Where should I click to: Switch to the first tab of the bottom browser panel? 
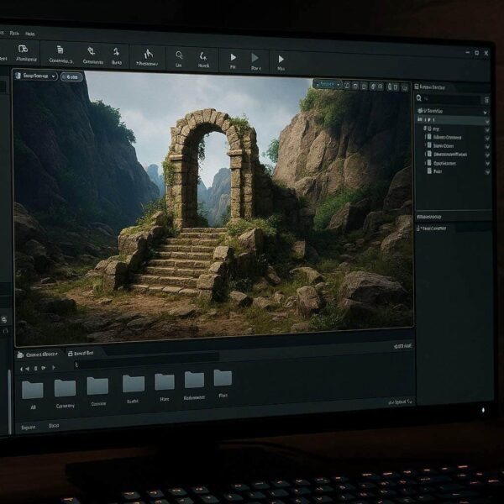38,354
